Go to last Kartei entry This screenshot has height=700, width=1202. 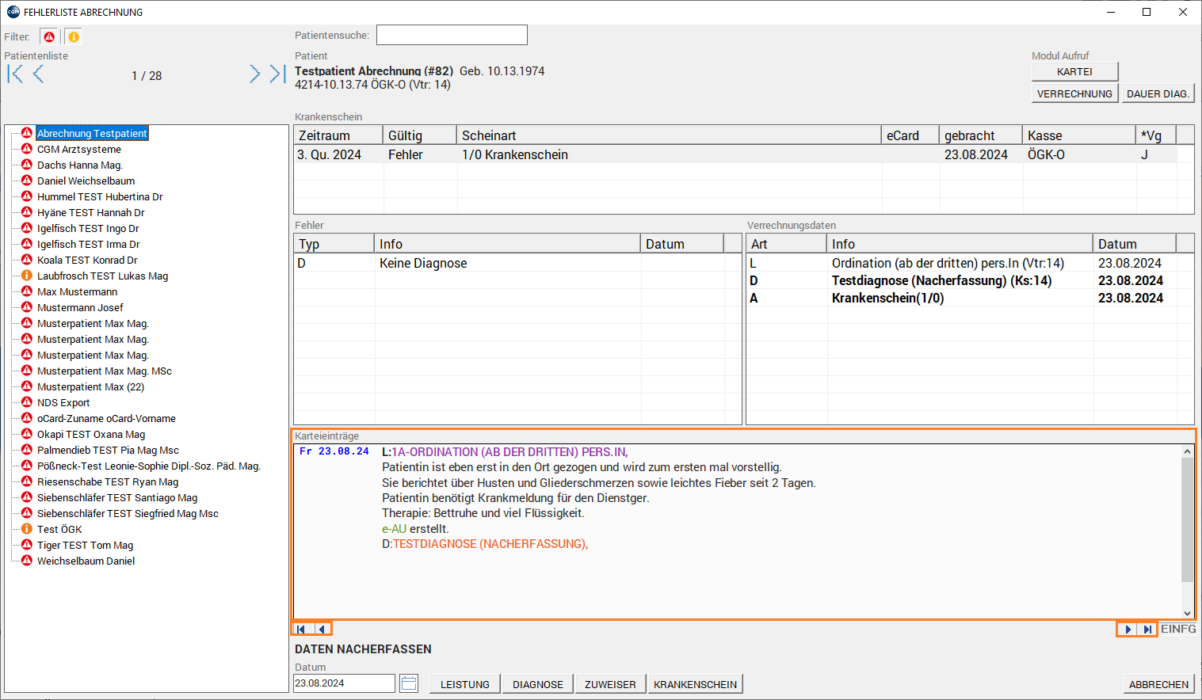point(1147,630)
